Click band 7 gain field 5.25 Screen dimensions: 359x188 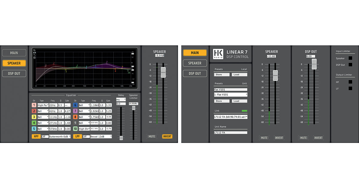pyautogui.click(x=109, y=111)
